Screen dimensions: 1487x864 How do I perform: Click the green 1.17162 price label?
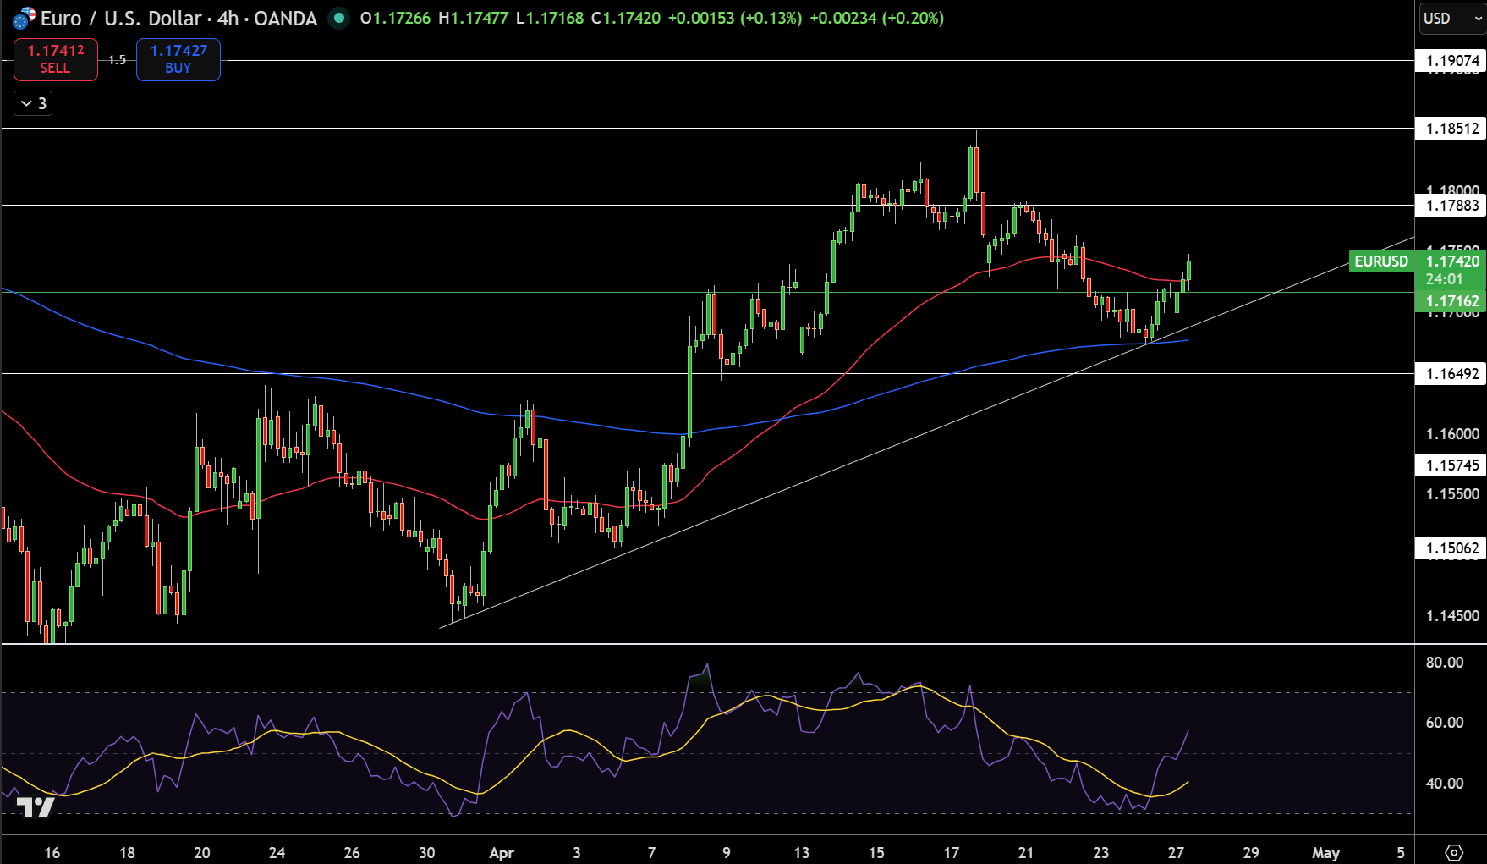pyautogui.click(x=1451, y=301)
